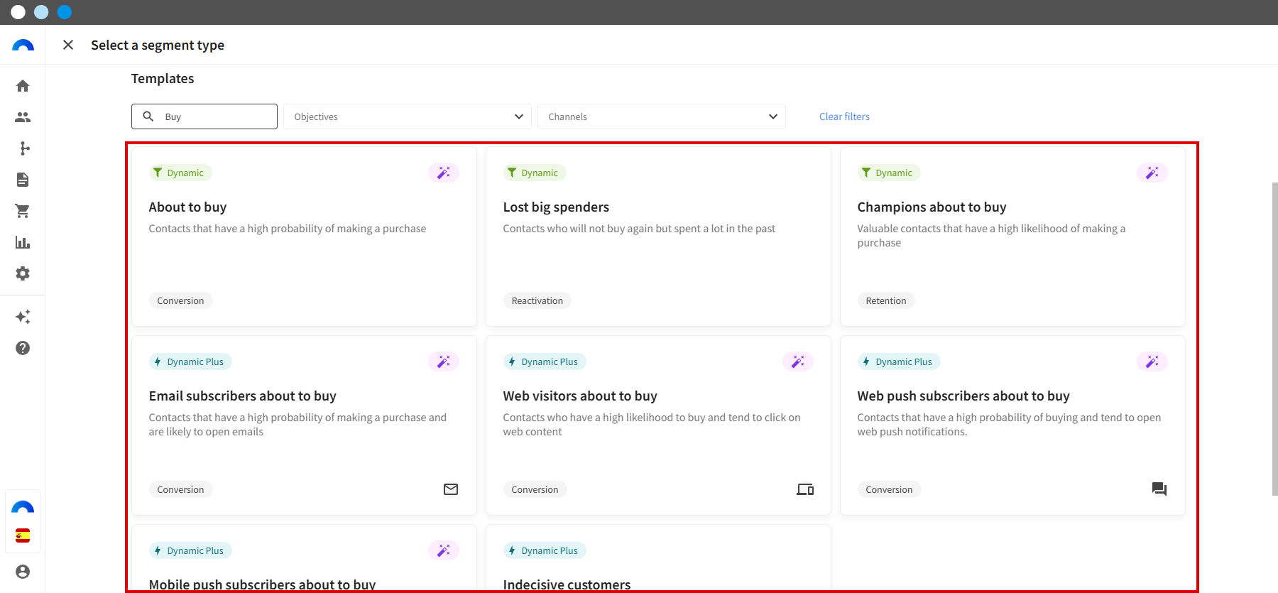Viewport: 1278px width, 593px height.
Task: Open the Home icon in the sidebar
Action: 23,86
